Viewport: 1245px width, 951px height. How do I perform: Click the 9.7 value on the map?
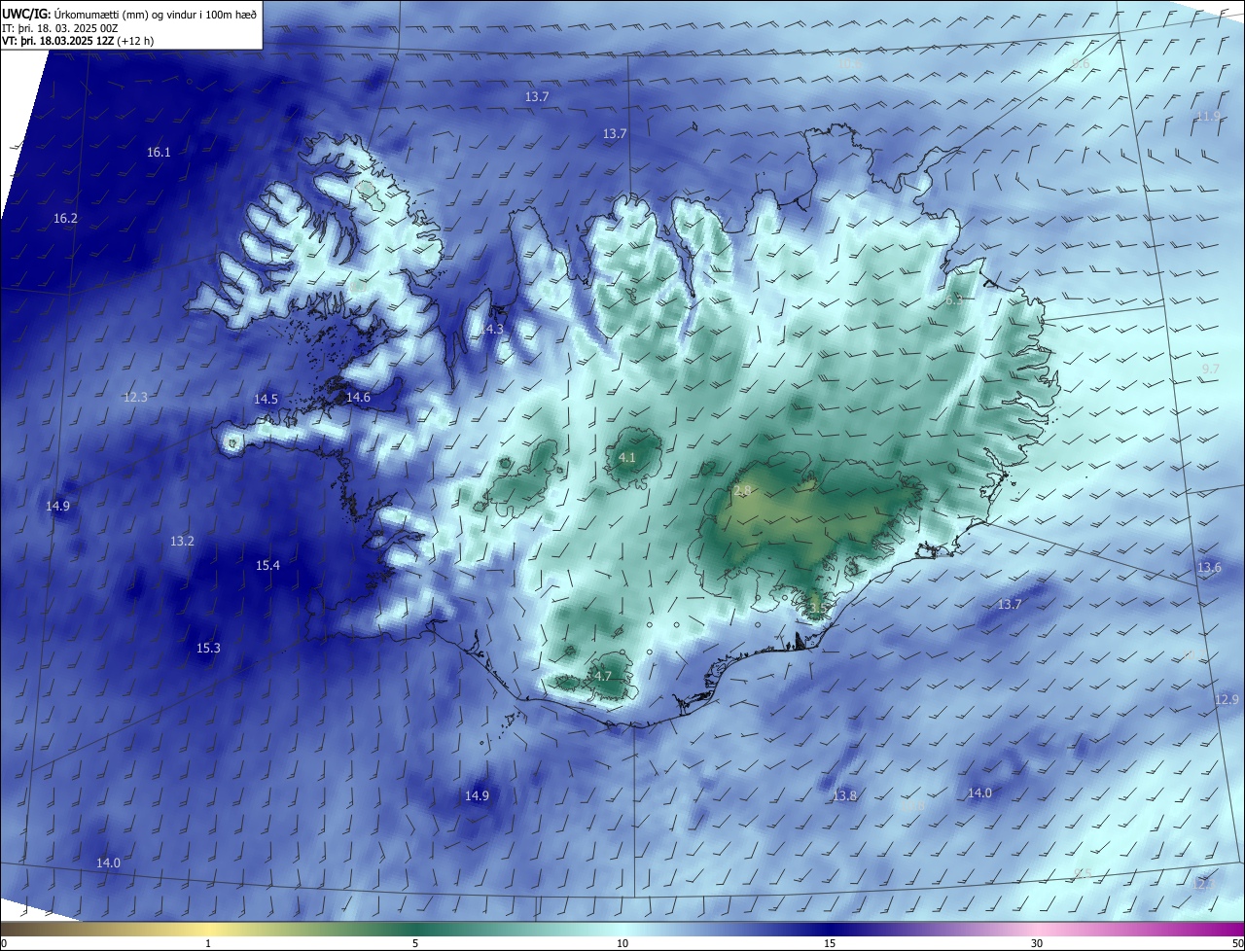pyautogui.click(x=1210, y=370)
